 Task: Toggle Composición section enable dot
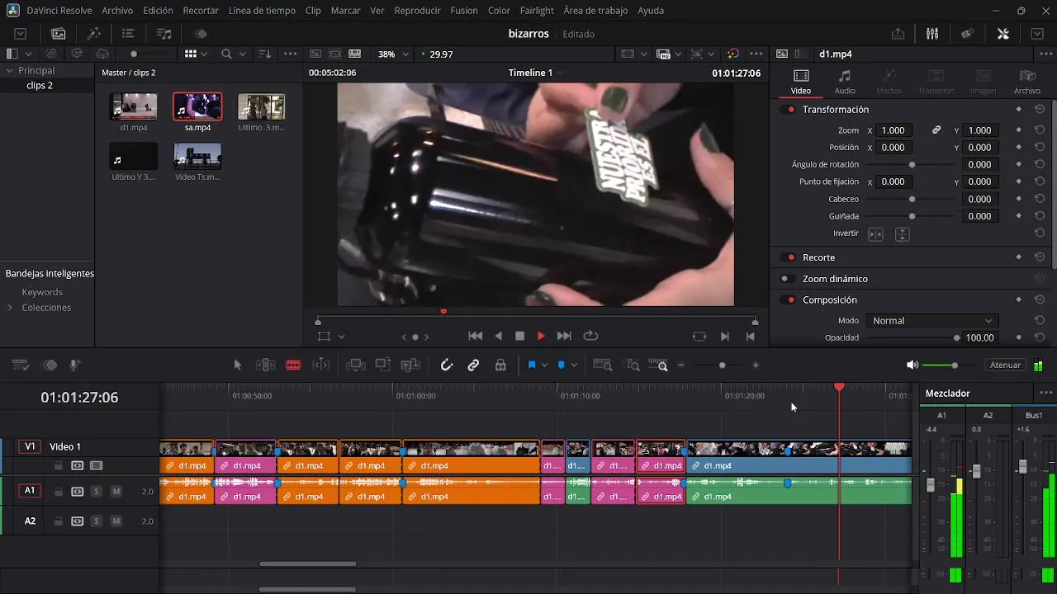789,300
